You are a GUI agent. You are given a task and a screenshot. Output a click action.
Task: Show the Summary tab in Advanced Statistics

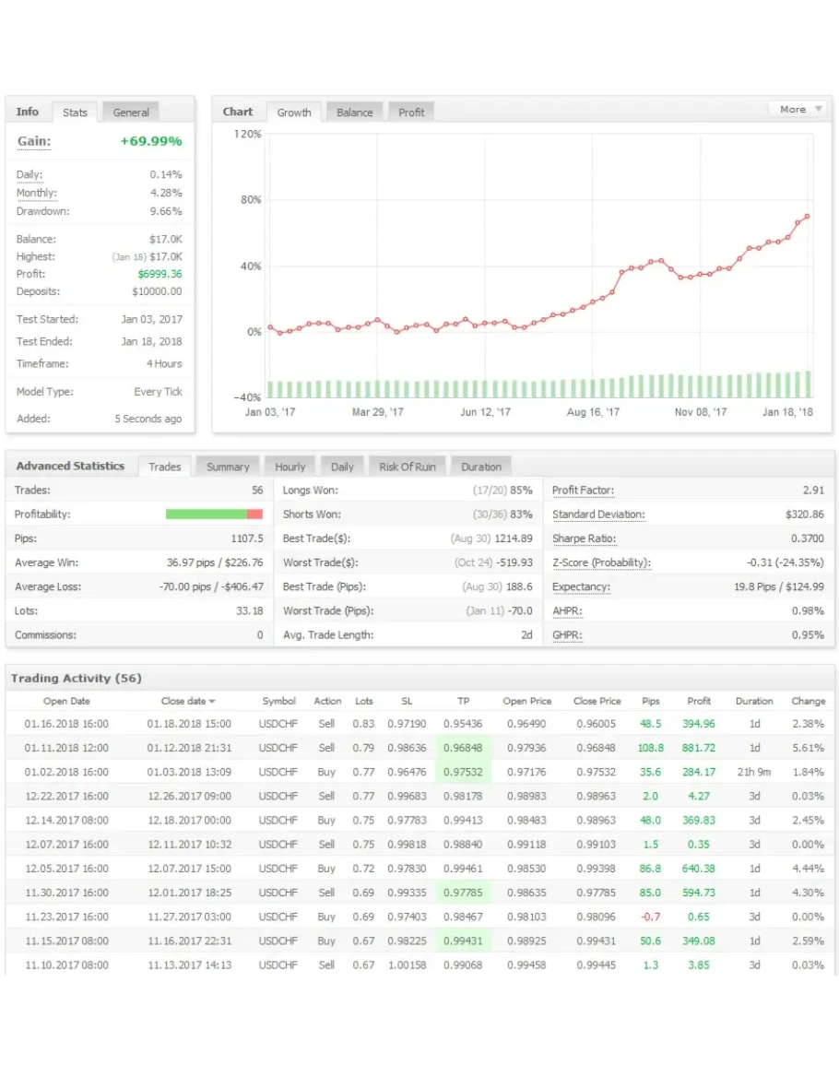pyautogui.click(x=228, y=467)
